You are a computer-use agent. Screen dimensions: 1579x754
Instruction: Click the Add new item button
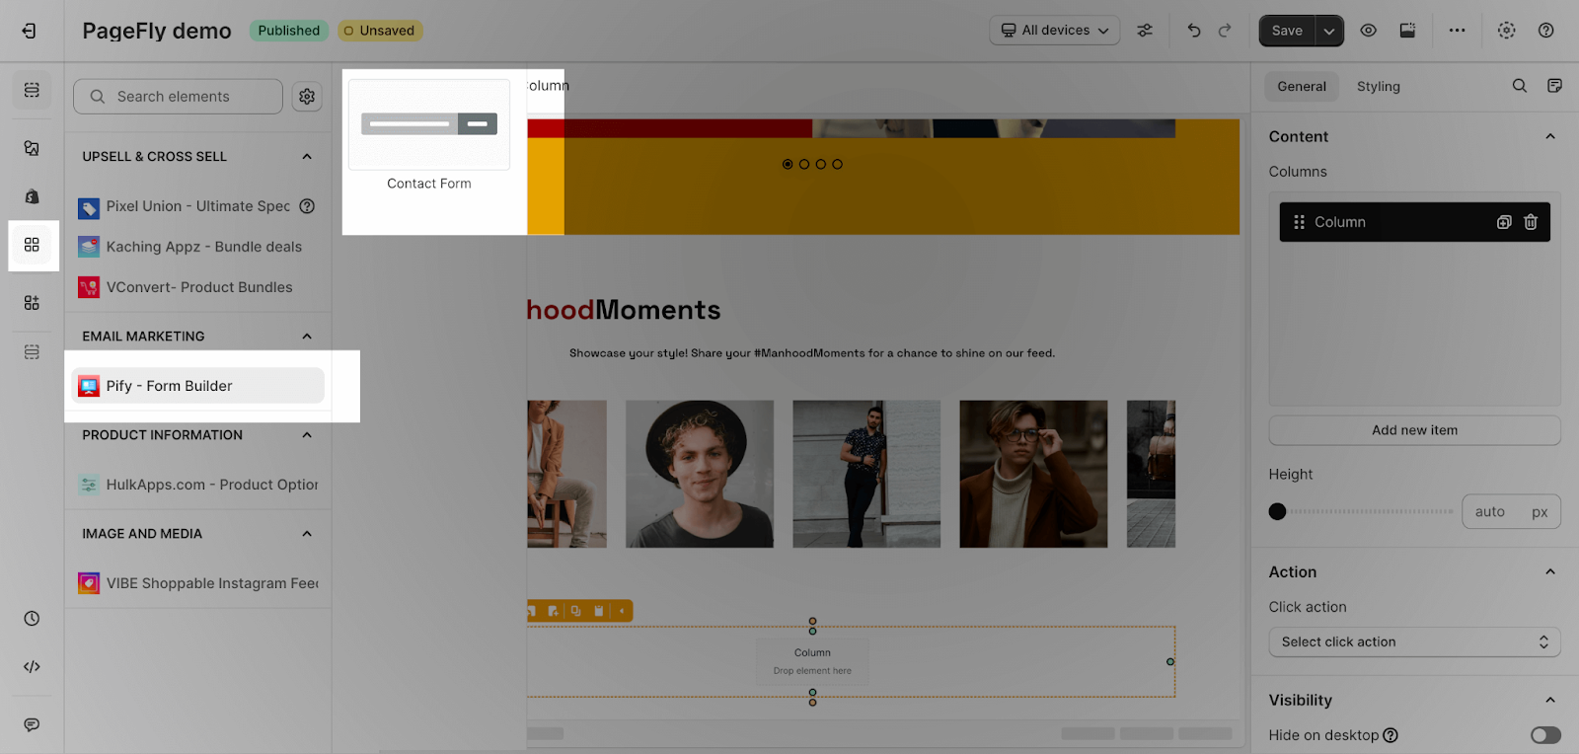click(x=1414, y=430)
